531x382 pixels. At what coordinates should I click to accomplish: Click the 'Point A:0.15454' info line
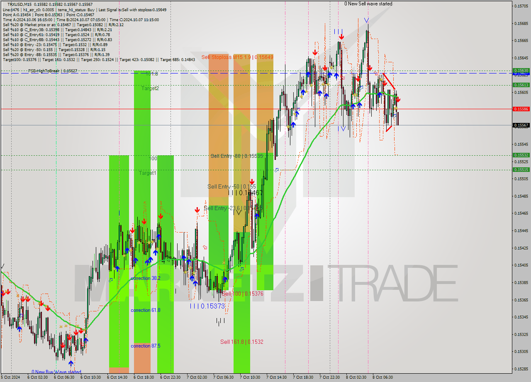click(48, 15)
